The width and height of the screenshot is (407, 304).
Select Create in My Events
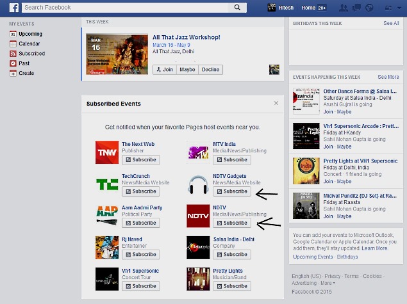click(26, 73)
